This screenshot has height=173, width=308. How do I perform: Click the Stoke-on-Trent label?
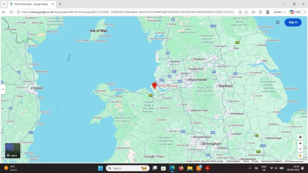199,111
